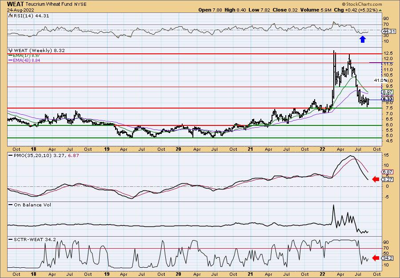Click year '22' under the price panel
Viewport: 400px width, 278px height.
(x=323, y=149)
